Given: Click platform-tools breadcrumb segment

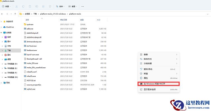Looking at the screenshot, I should point(75,14).
